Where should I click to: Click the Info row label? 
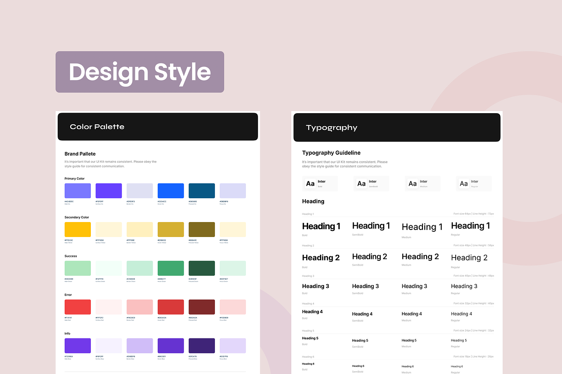67,334
